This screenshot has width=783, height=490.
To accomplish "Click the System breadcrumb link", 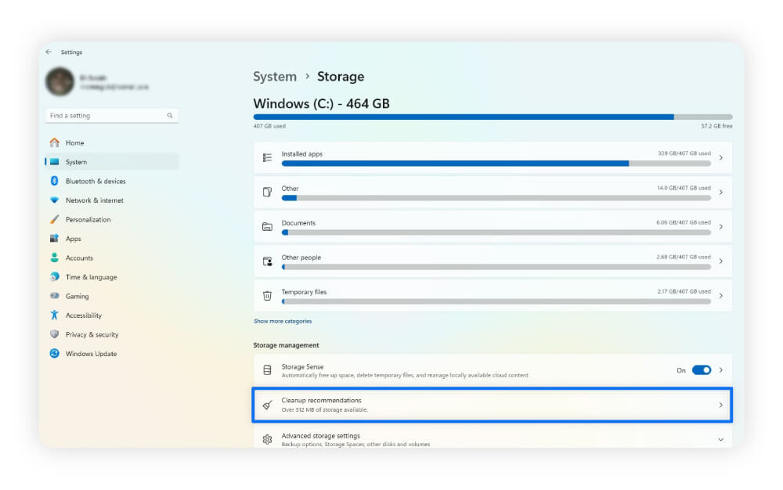I will click(x=275, y=77).
